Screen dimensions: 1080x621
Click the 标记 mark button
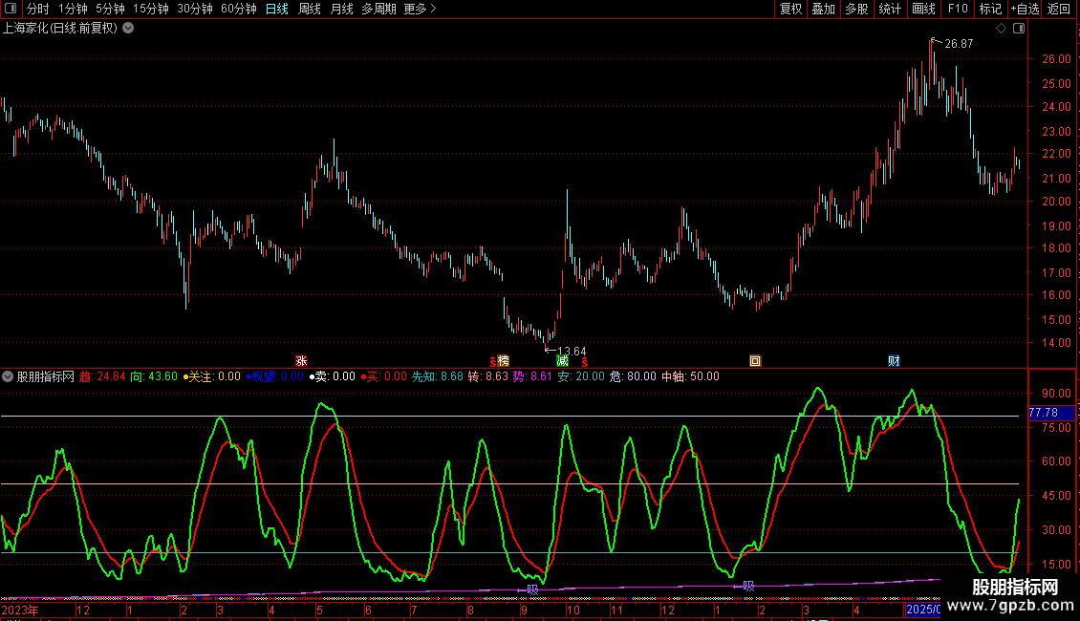990,9
